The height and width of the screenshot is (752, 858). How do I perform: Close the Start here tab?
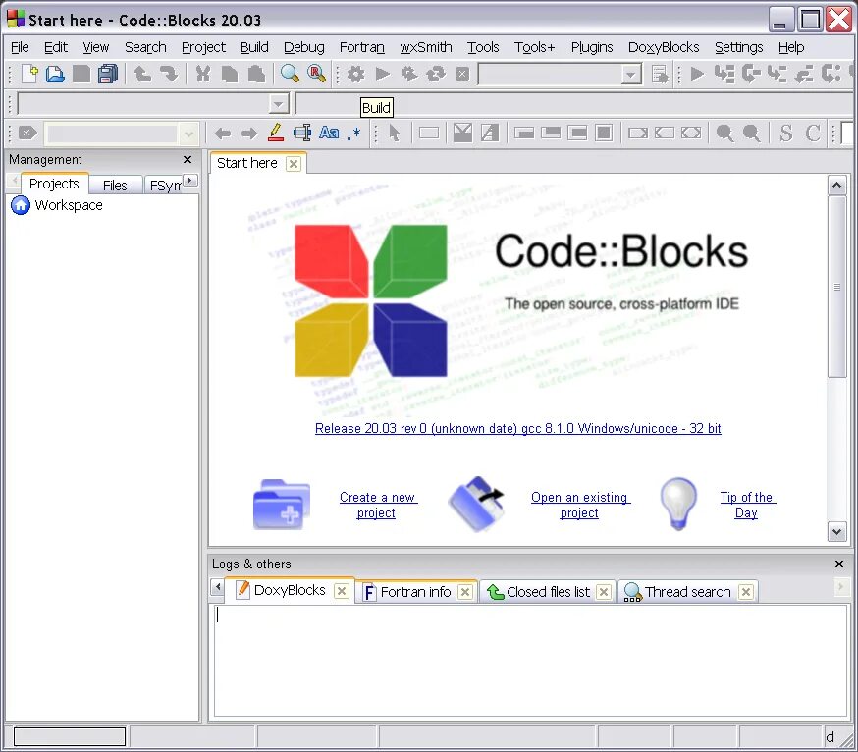coord(294,164)
